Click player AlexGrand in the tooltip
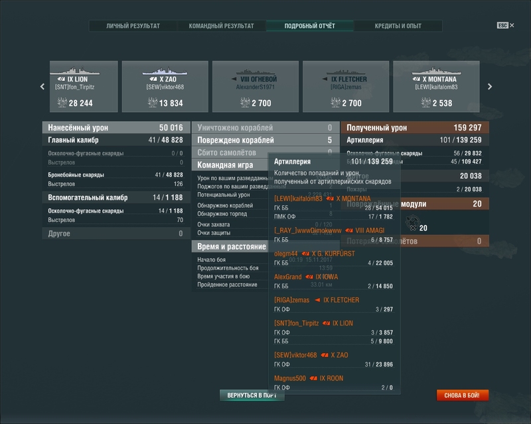Image resolution: width=531 pixels, height=424 pixels. (287, 276)
